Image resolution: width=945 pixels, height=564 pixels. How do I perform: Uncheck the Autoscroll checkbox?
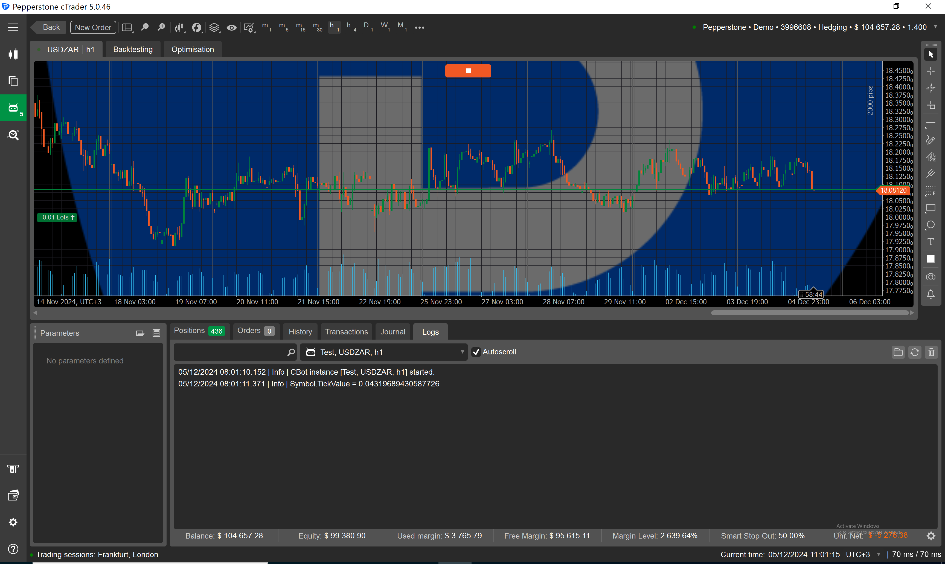click(476, 352)
